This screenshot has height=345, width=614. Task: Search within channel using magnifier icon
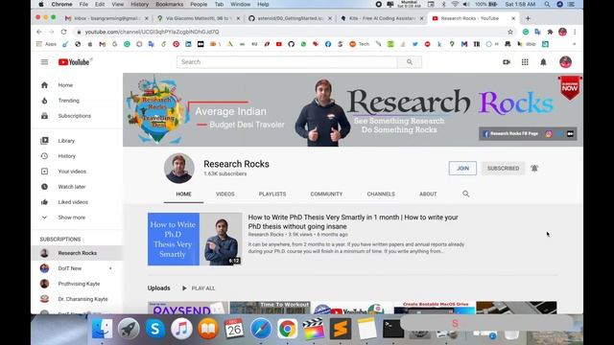point(465,194)
